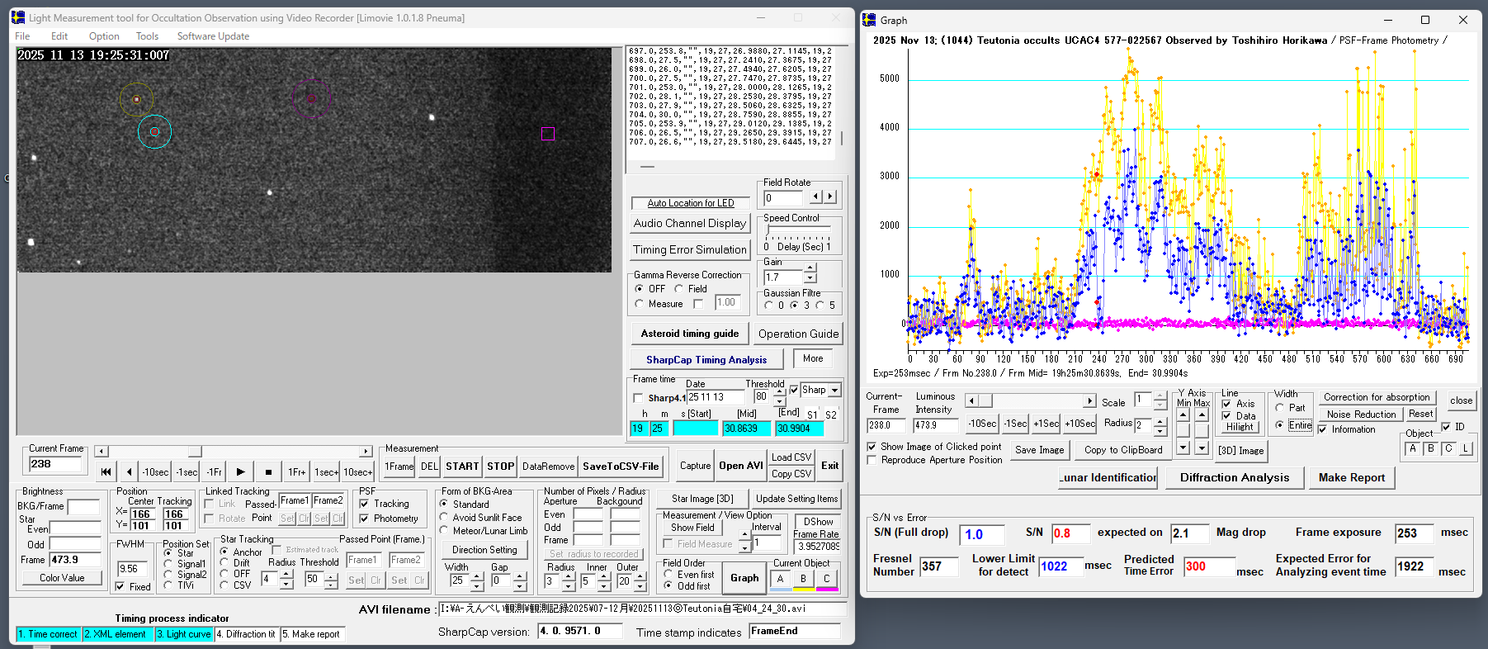Viewport: 1488px width, 649px height.
Task: Open the Sharp dropdown in Frame time
Action: coord(834,391)
